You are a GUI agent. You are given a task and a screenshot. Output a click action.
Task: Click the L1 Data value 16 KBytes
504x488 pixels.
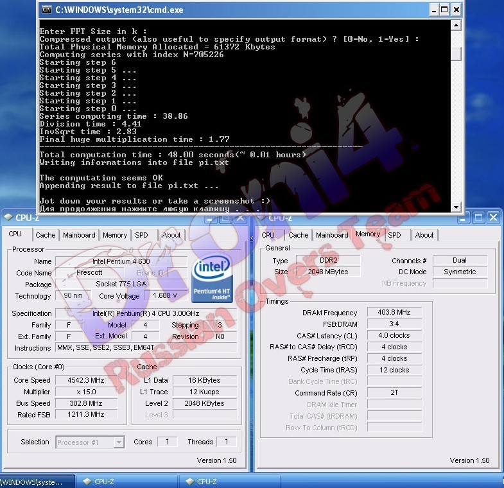[x=204, y=380]
